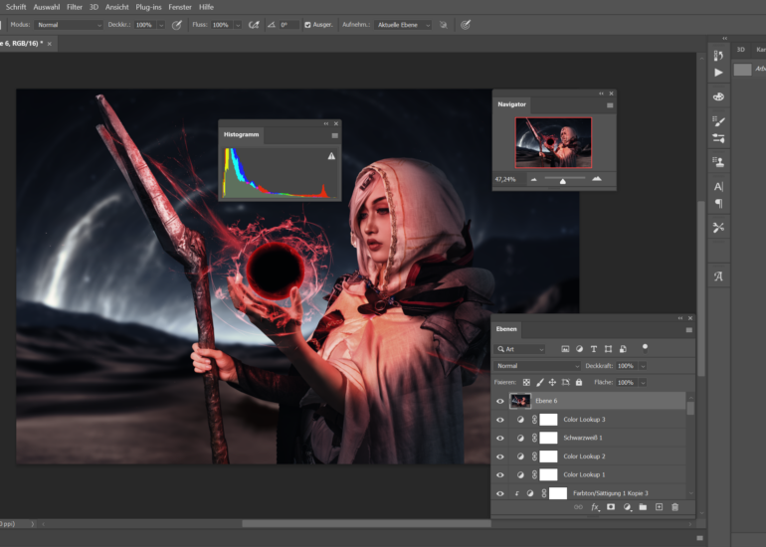This screenshot has width=766, height=547.
Task: Adjust the Navigator zoom slider
Action: point(563,180)
